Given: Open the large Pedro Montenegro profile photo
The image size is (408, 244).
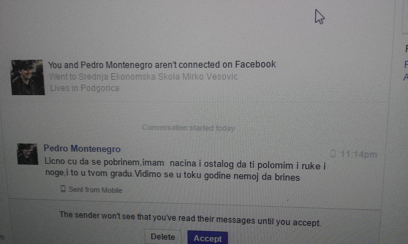Looking at the screenshot, I should [28, 77].
